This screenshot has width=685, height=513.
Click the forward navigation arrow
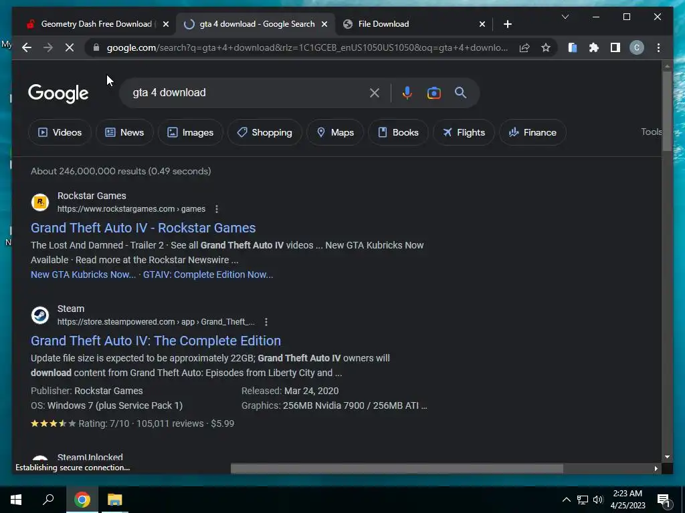click(x=48, y=47)
